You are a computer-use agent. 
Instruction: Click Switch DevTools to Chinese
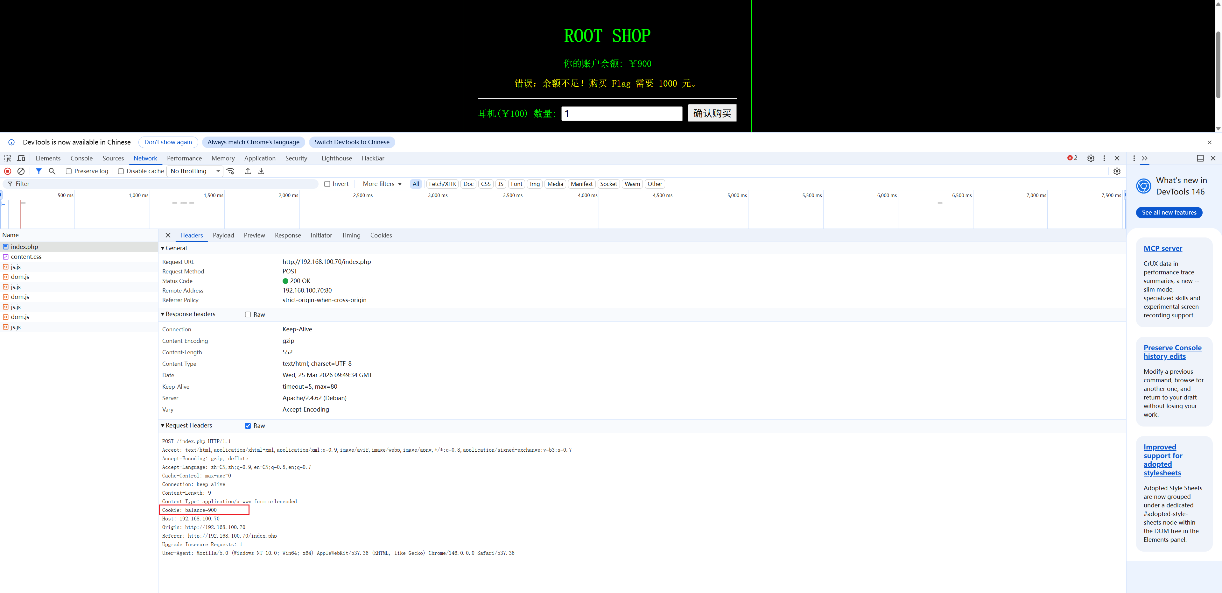[x=352, y=142]
